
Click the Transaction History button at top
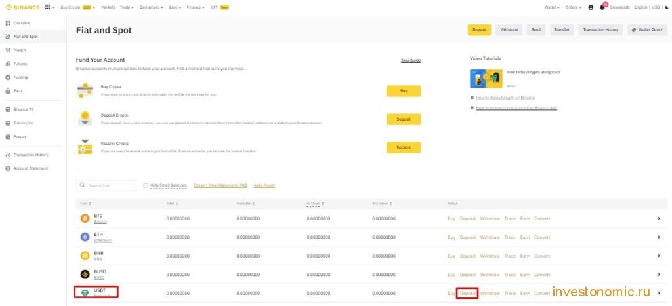click(600, 30)
